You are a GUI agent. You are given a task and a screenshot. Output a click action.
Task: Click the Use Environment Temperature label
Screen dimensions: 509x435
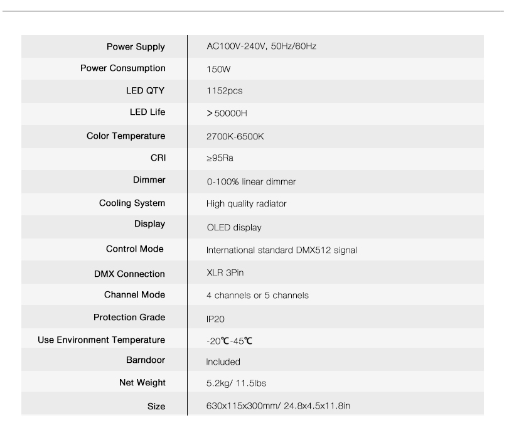coord(101,340)
